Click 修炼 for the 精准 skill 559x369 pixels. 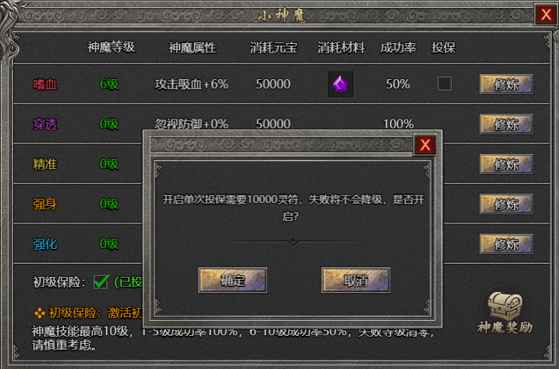click(506, 164)
